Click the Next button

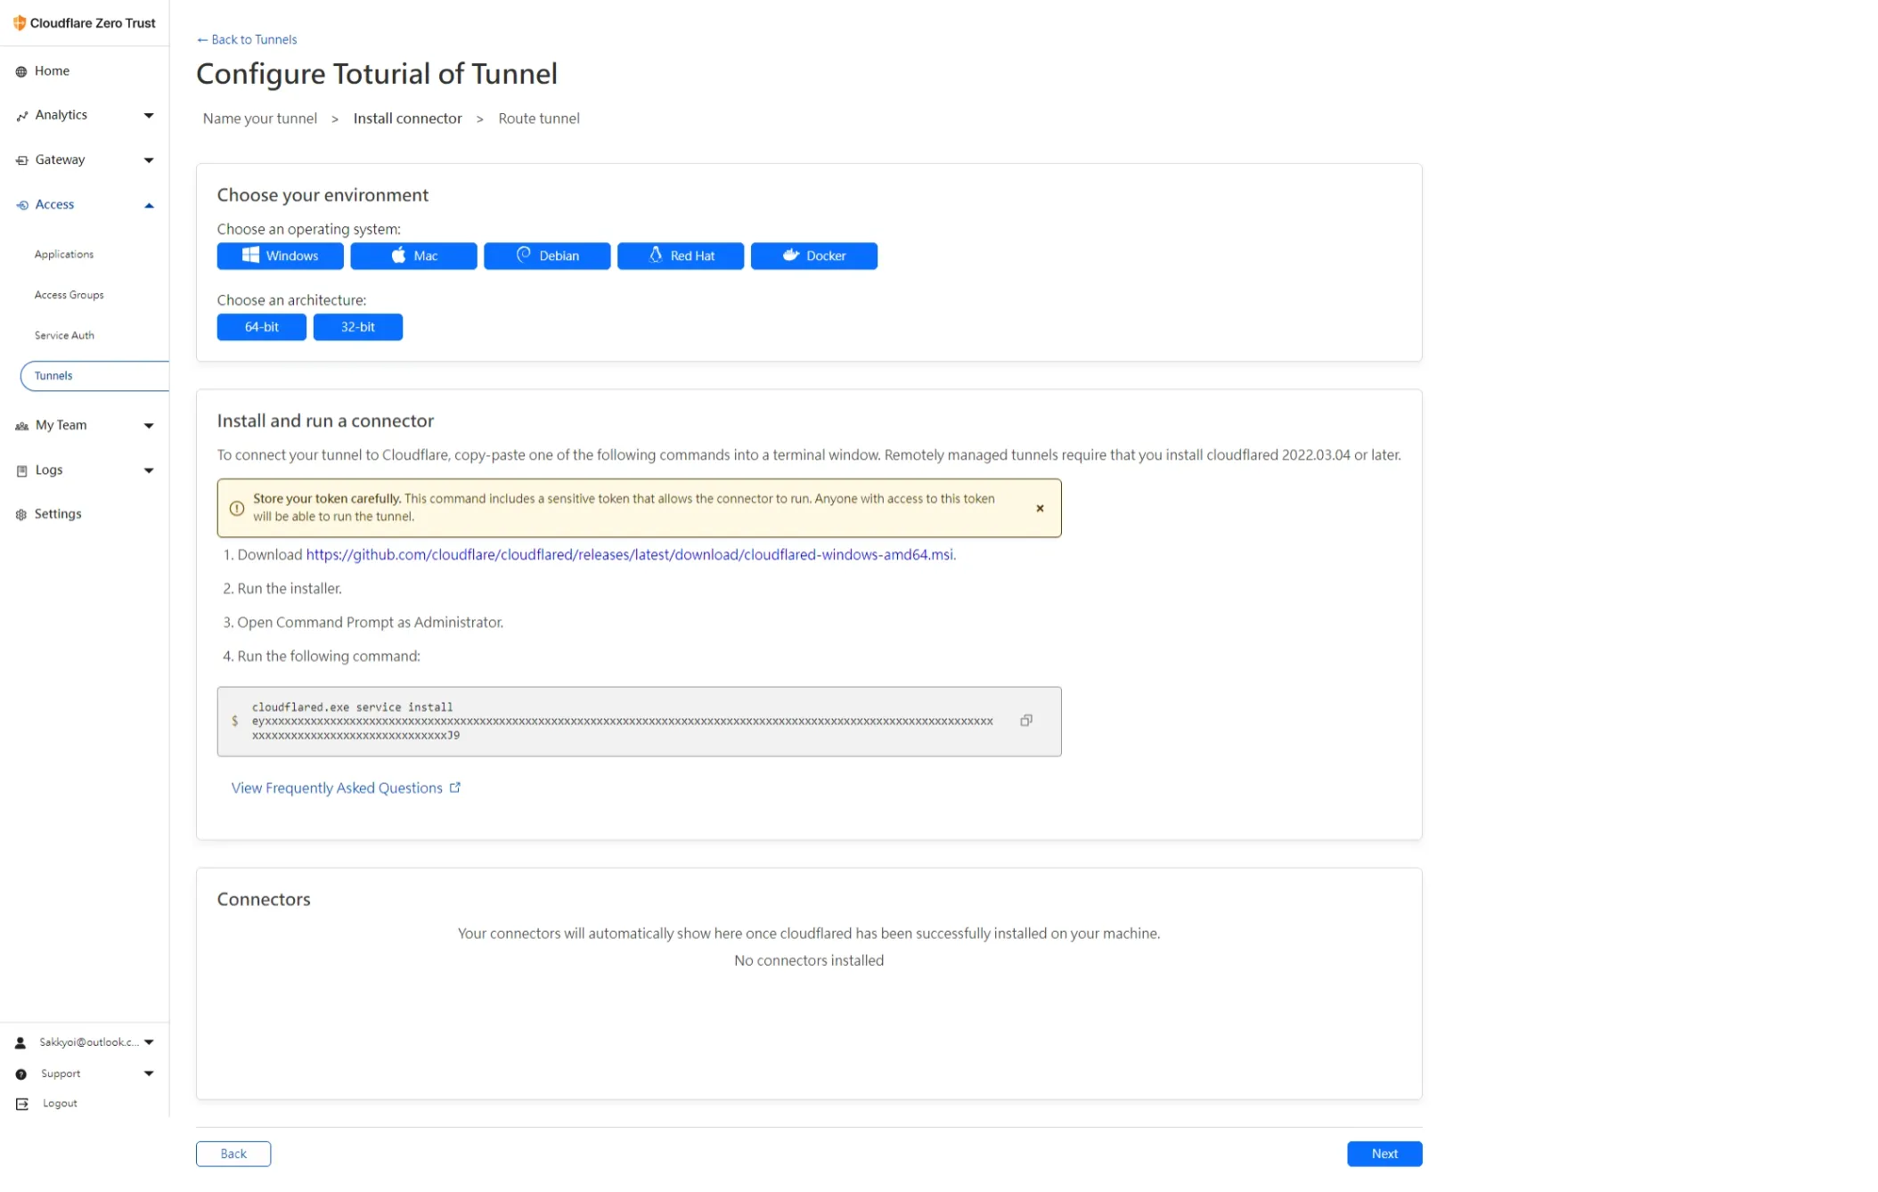(x=1384, y=1154)
